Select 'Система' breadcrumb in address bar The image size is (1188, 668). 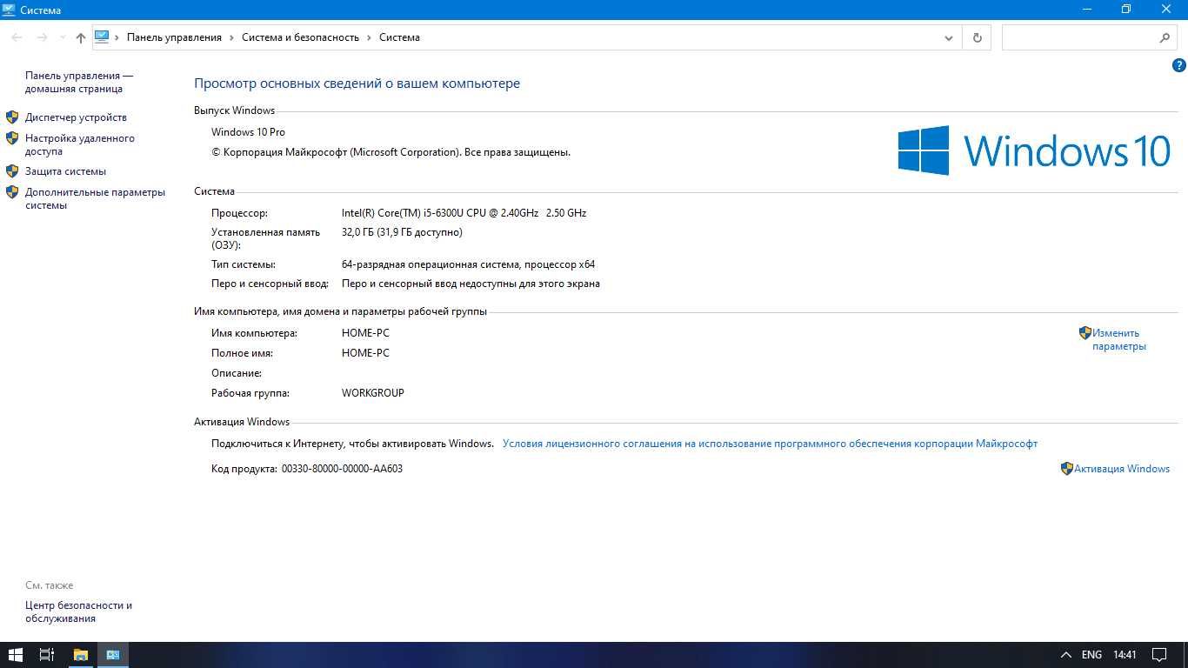tap(399, 37)
